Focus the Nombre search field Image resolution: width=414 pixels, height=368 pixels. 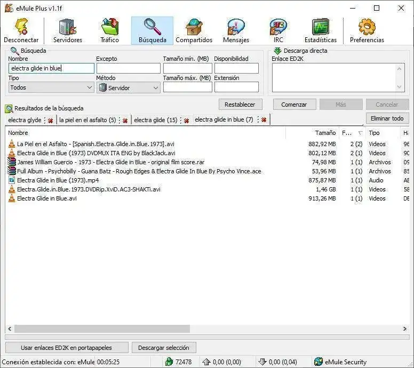click(51, 68)
